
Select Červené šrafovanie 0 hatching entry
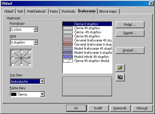click(87, 44)
